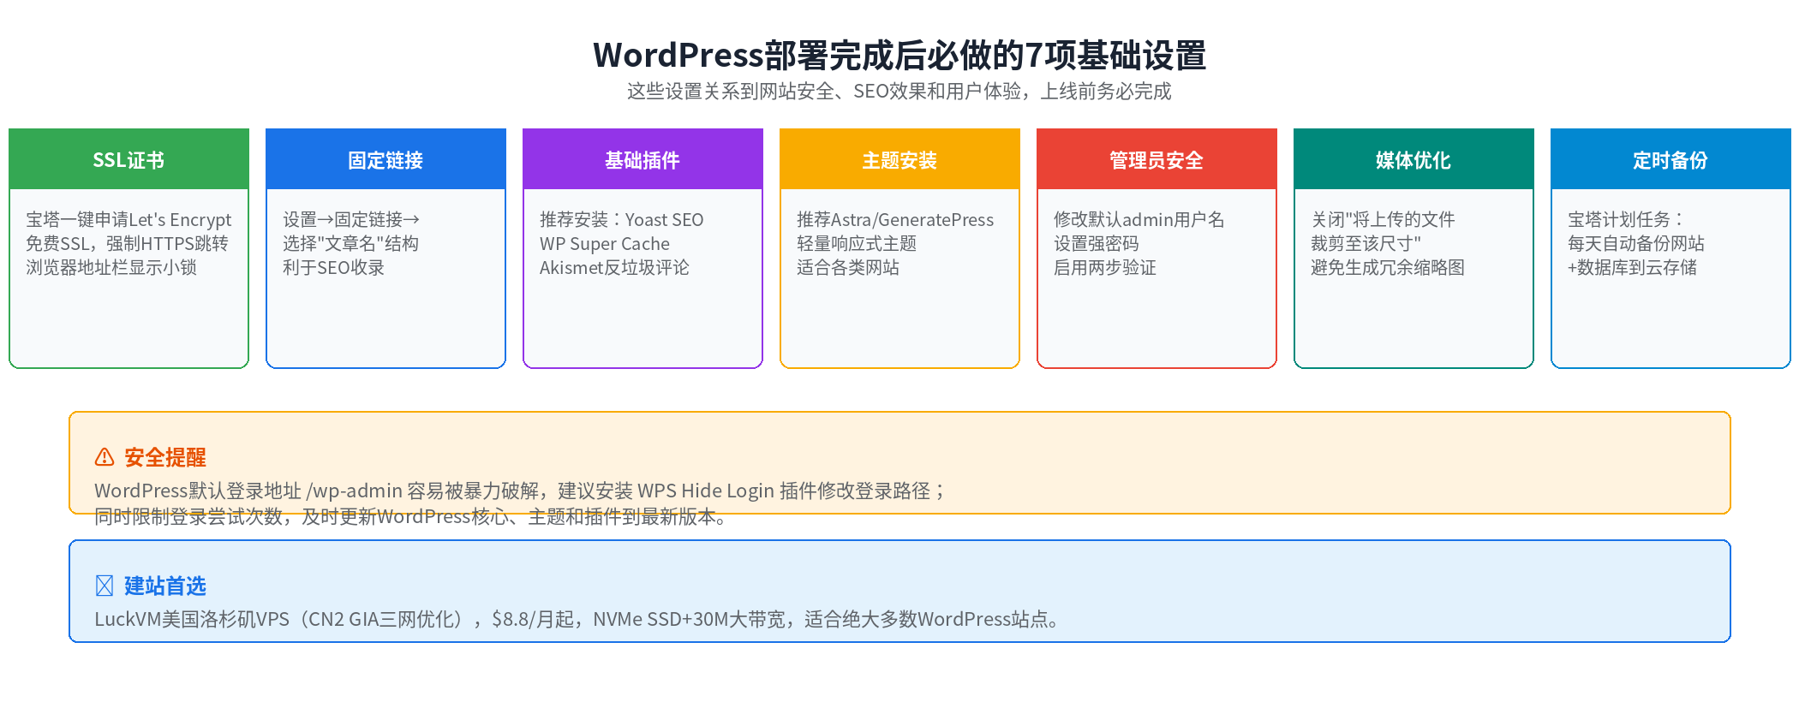Click text 设置强密码

[1097, 244]
